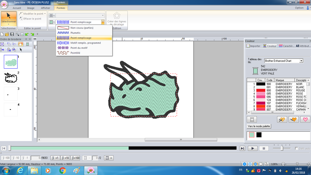Select Pointillé stitch option
Viewport: 311px width, 175px height.
click(75, 53)
